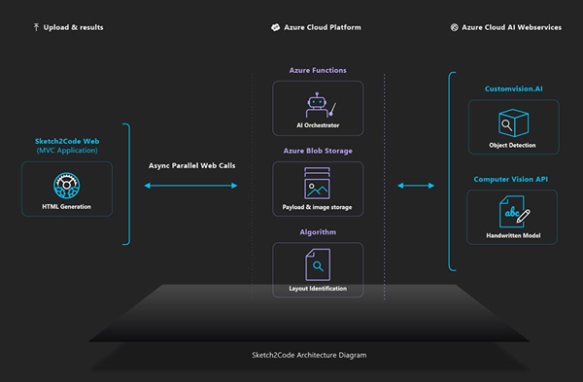Click the Sketch2Code Web title

tap(67, 141)
